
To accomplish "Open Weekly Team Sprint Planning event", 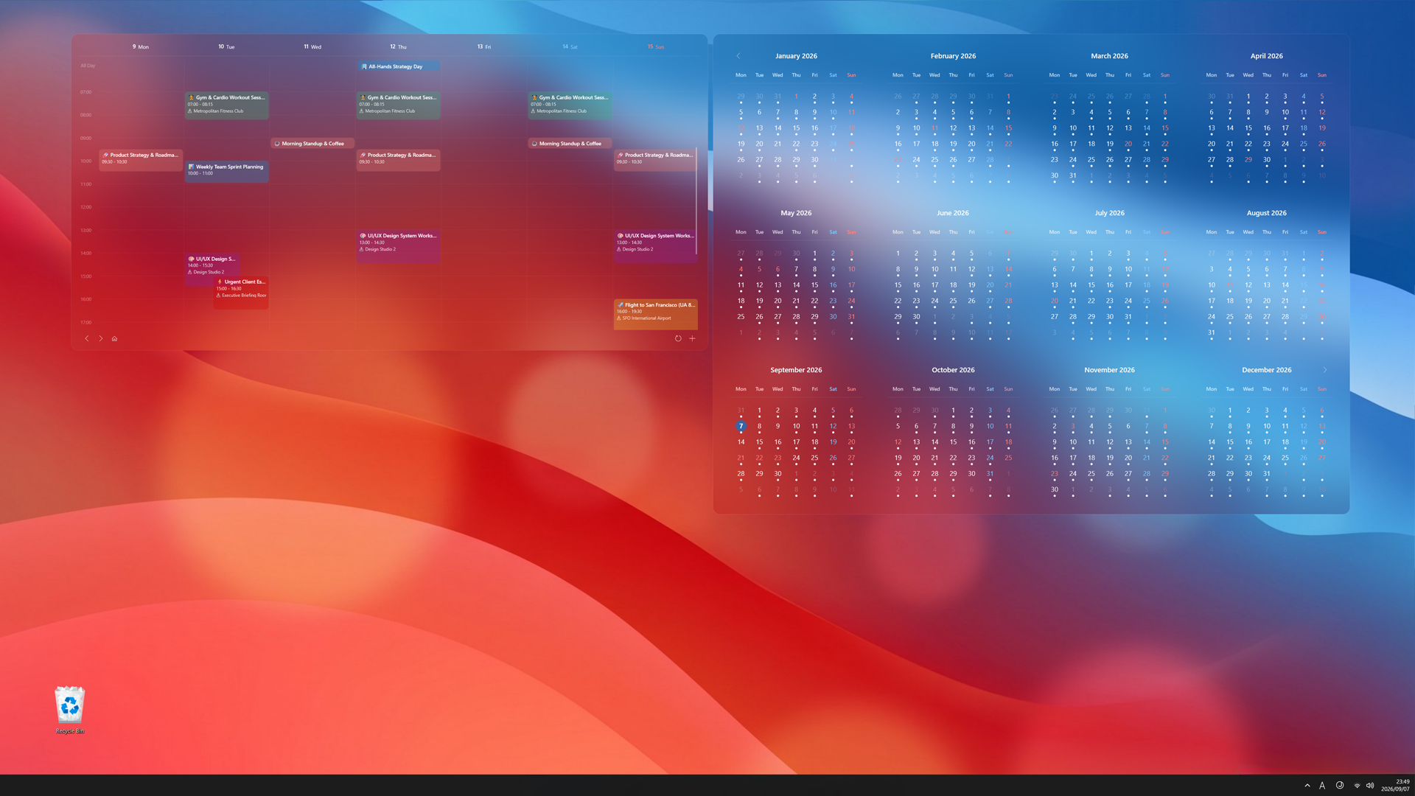I will (227, 172).
